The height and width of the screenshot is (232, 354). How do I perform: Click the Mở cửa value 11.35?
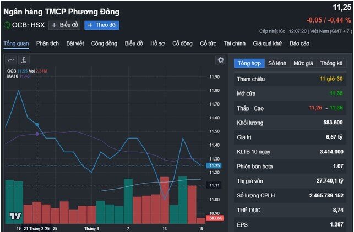pos(336,93)
